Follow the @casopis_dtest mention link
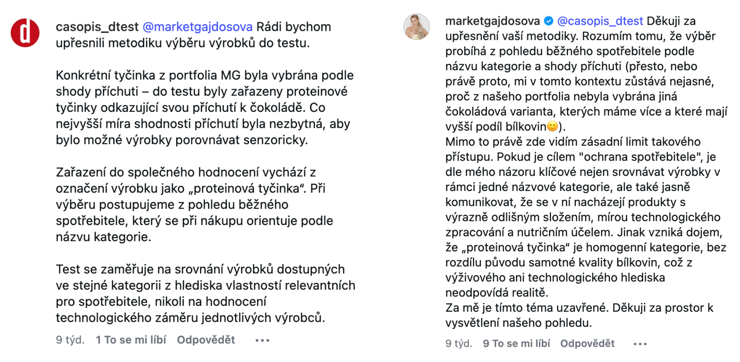 pos(600,21)
